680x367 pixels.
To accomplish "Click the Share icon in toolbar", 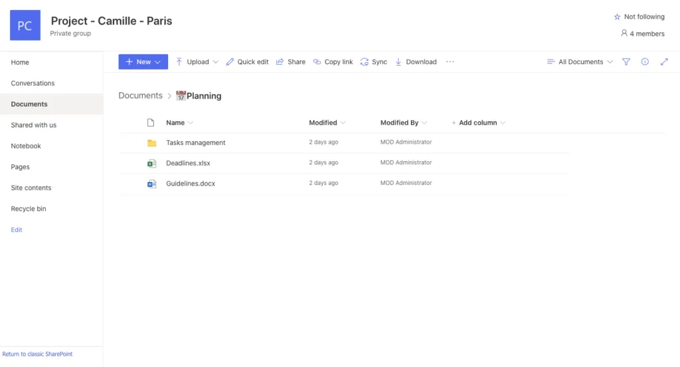I will coord(280,62).
